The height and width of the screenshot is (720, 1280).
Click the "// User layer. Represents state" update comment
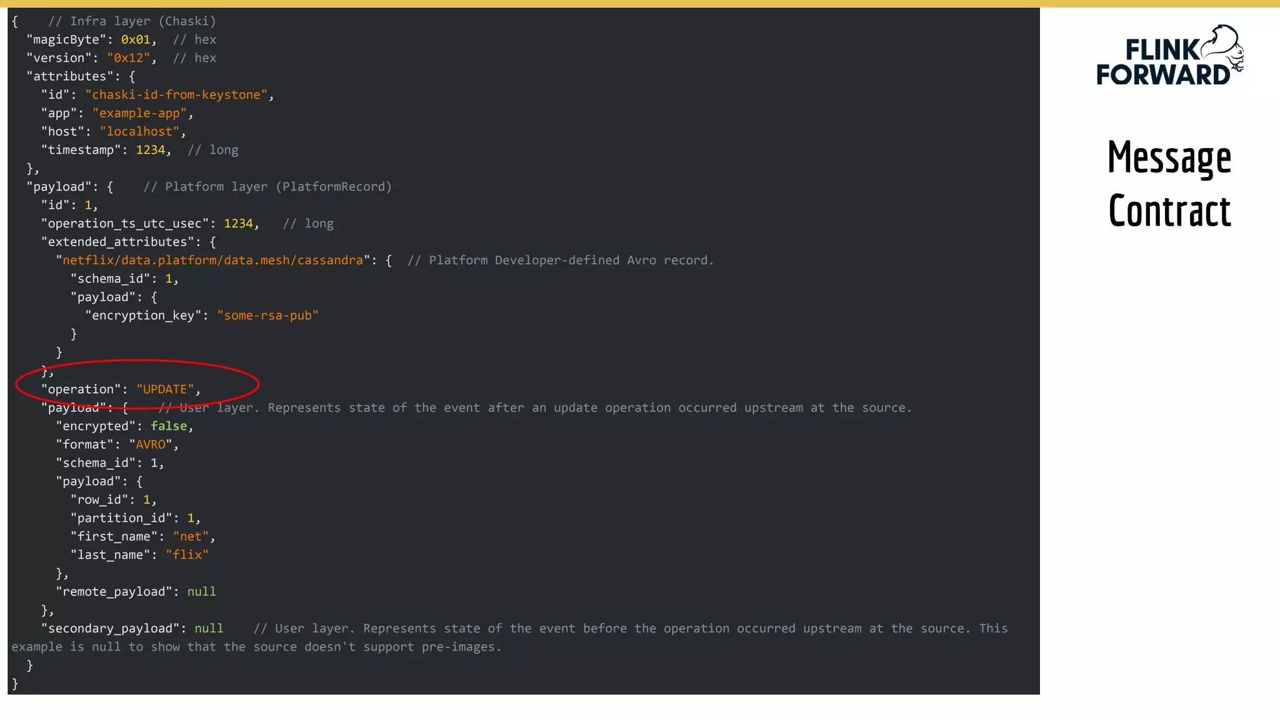point(535,408)
